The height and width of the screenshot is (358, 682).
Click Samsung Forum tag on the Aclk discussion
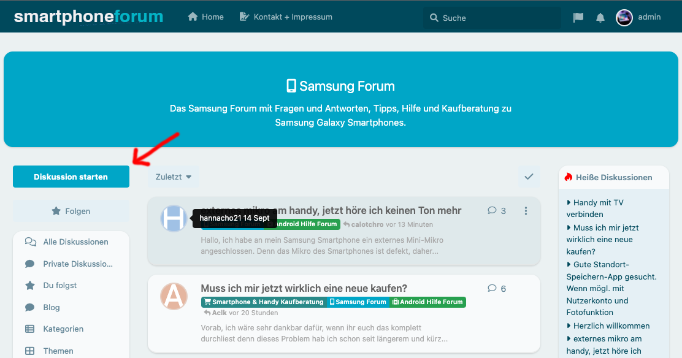[x=358, y=302]
